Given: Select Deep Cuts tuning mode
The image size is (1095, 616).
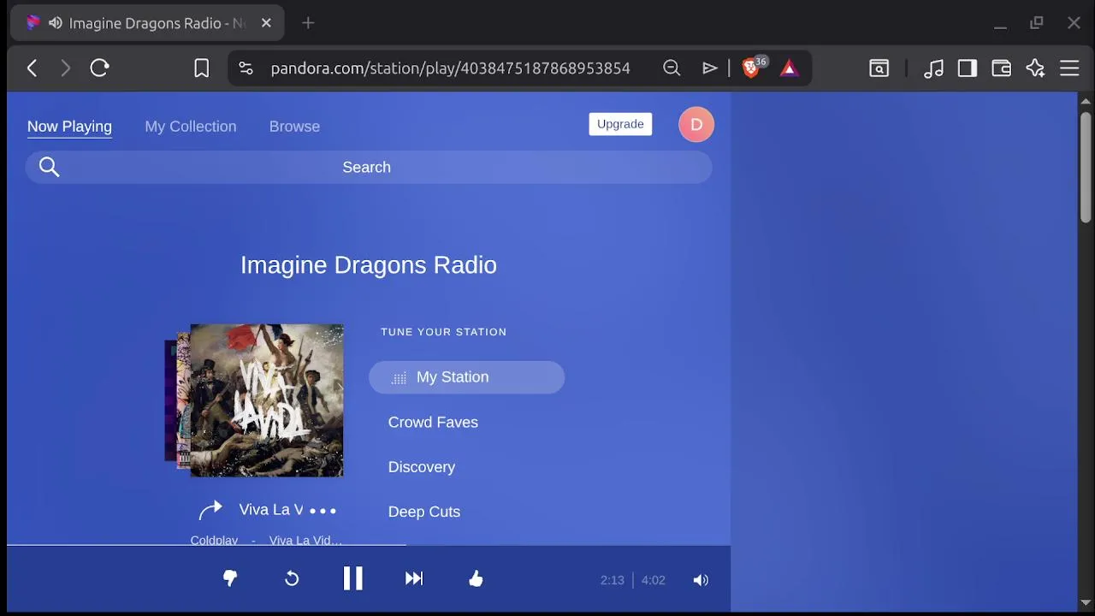Looking at the screenshot, I should (424, 512).
